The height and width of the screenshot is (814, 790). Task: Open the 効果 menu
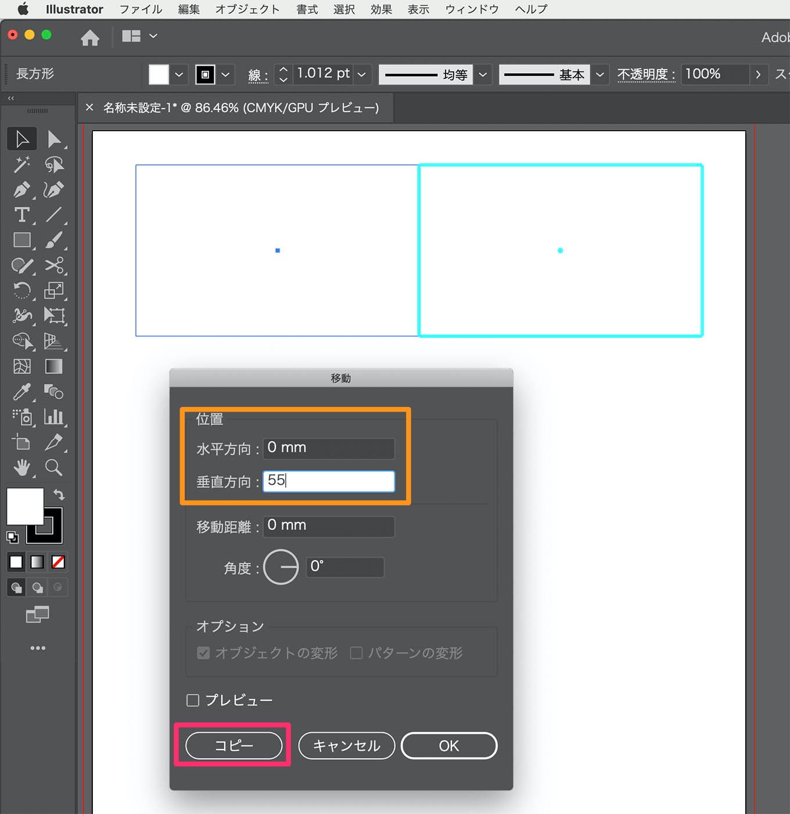pyautogui.click(x=381, y=9)
